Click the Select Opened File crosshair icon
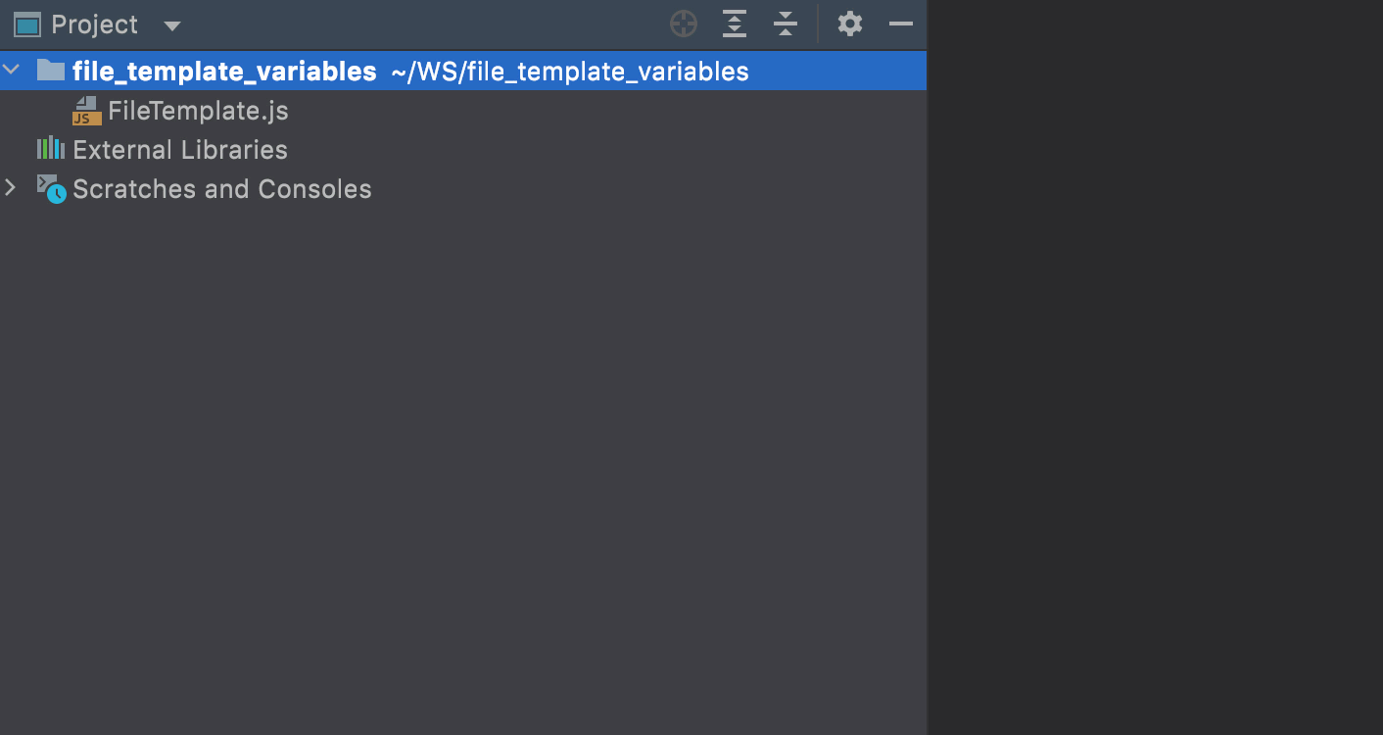Image resolution: width=1383 pixels, height=735 pixels. coord(683,24)
